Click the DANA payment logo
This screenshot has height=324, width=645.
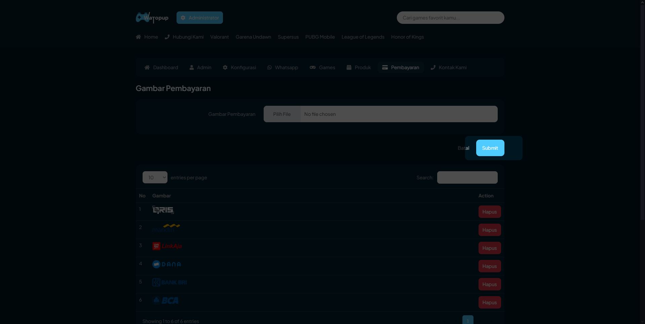pyautogui.click(x=167, y=264)
